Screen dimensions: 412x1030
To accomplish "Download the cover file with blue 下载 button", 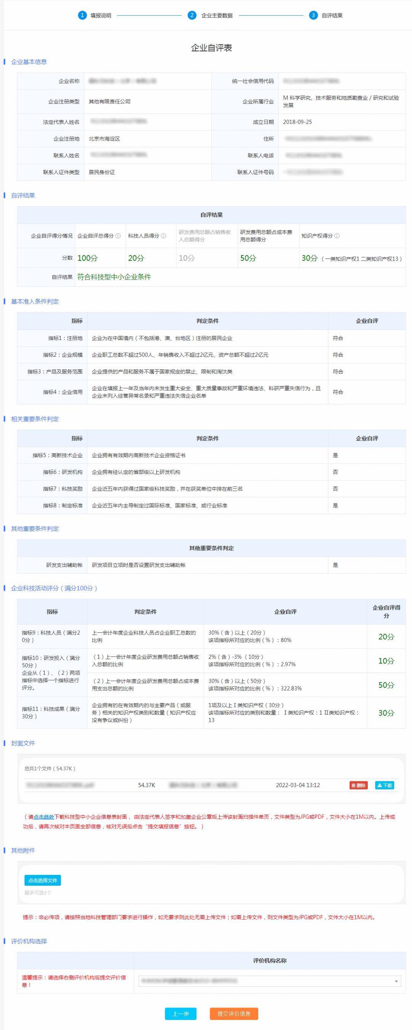I will coord(385,785).
